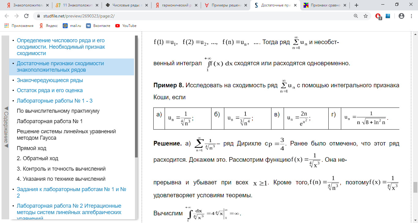
Task: Open the mail.ru bookmark
Action: pyautogui.click(x=72, y=26)
